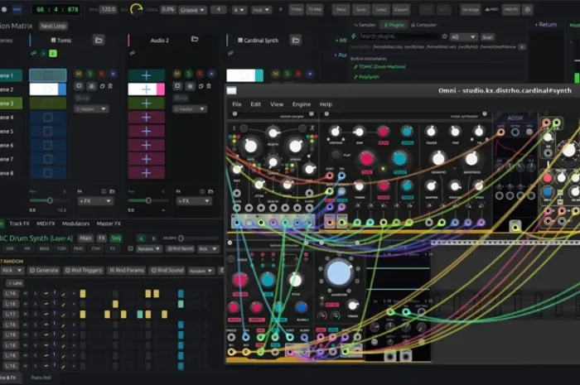Expand the Lane disclosure button
The width and height of the screenshot is (580, 385).
click(15, 283)
